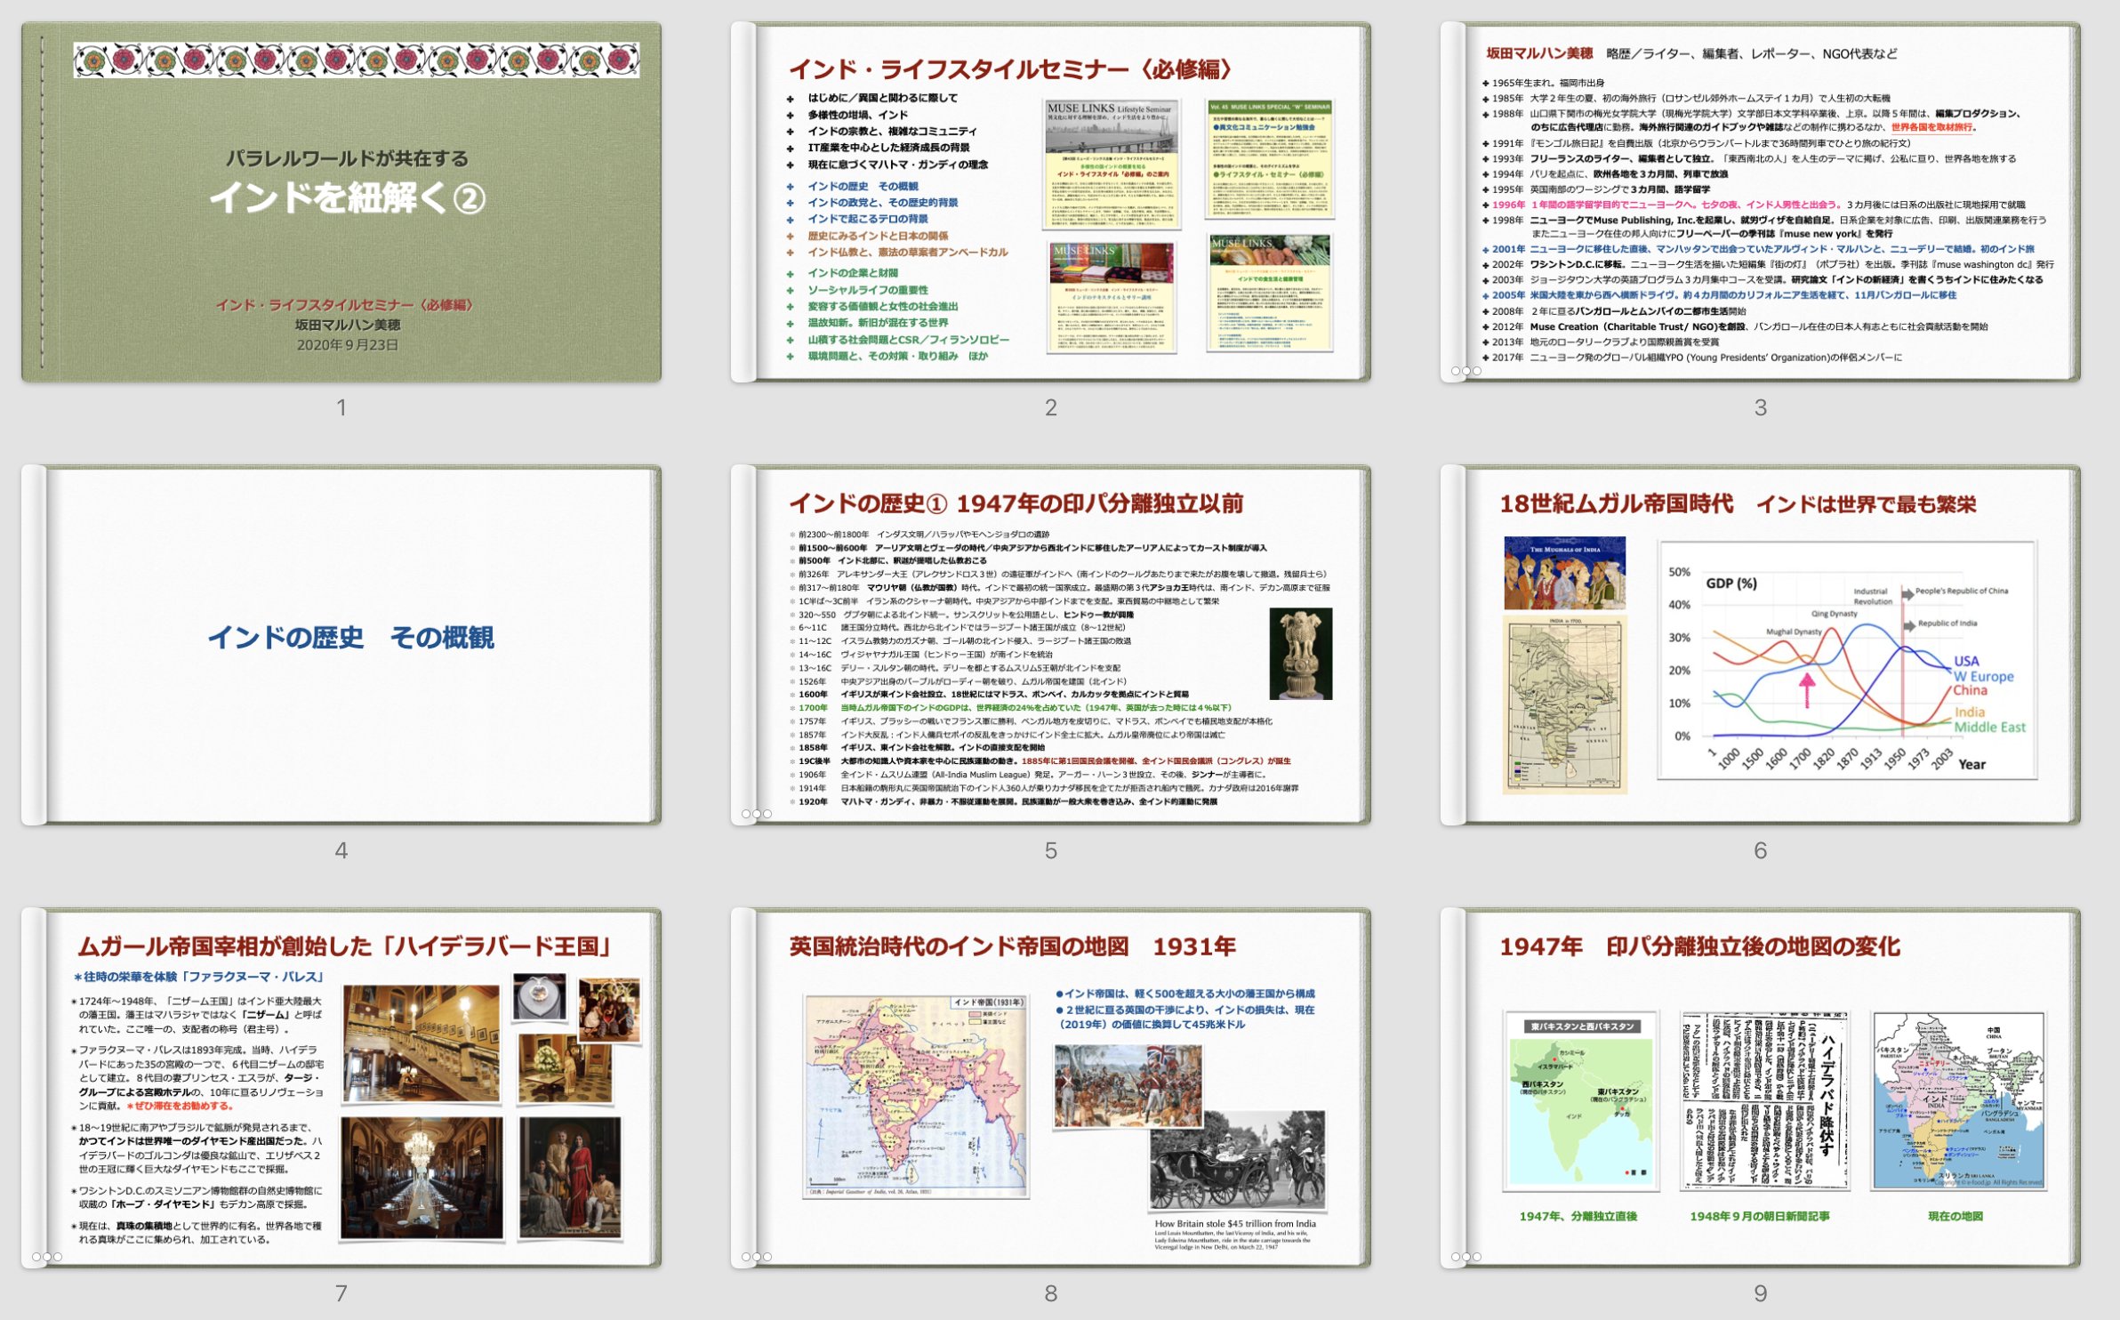
Task: Select the 1931 Indian Empire map slide
Action: [1050, 1089]
